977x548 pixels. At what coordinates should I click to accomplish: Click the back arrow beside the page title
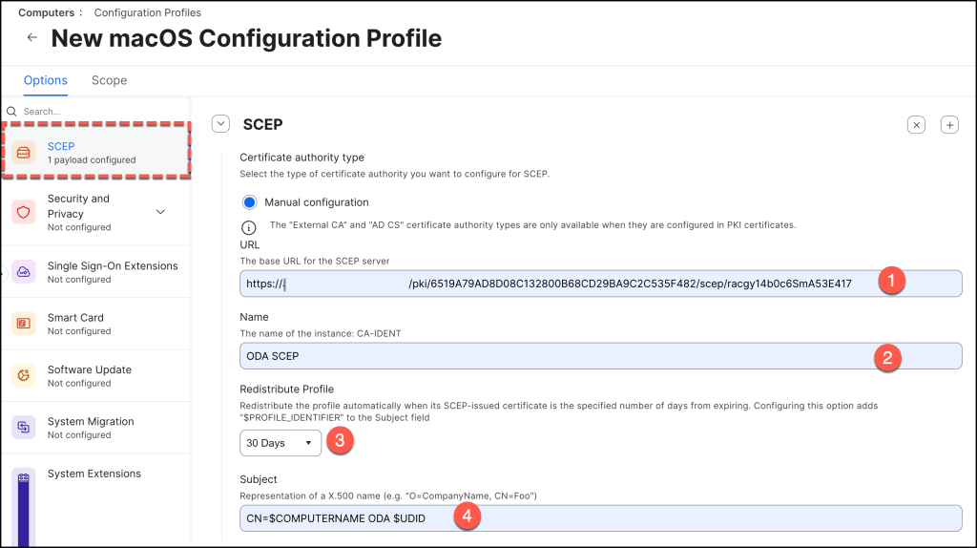(x=32, y=38)
